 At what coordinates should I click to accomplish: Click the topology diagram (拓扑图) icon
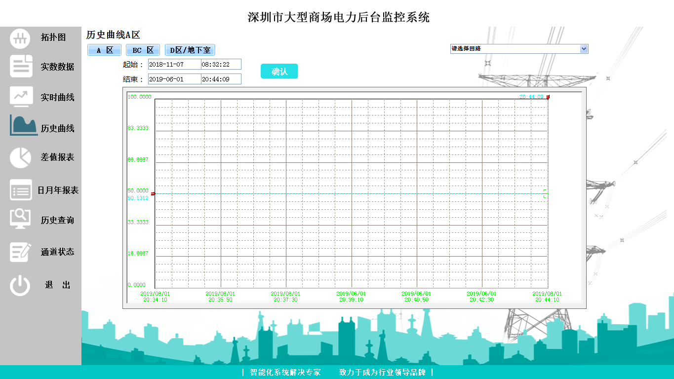(x=20, y=38)
